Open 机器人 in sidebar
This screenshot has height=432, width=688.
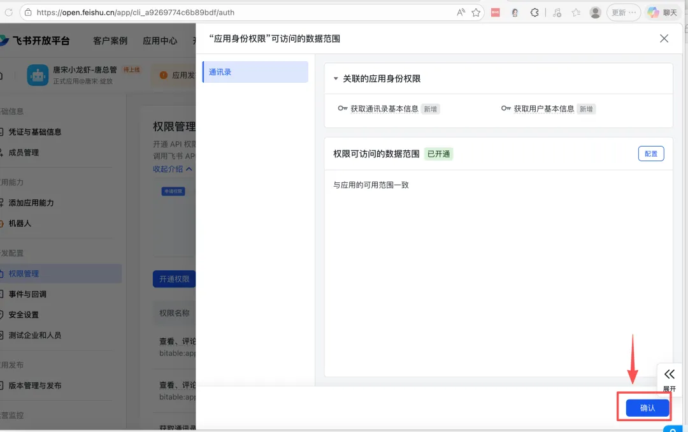click(x=20, y=224)
